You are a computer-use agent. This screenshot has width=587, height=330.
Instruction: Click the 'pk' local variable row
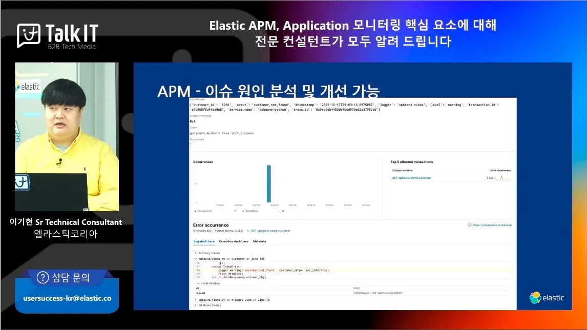352,288
